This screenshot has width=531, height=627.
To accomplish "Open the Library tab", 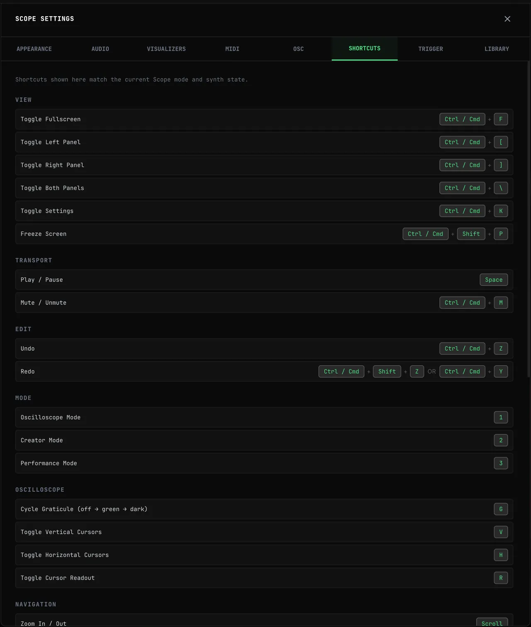I will point(497,49).
